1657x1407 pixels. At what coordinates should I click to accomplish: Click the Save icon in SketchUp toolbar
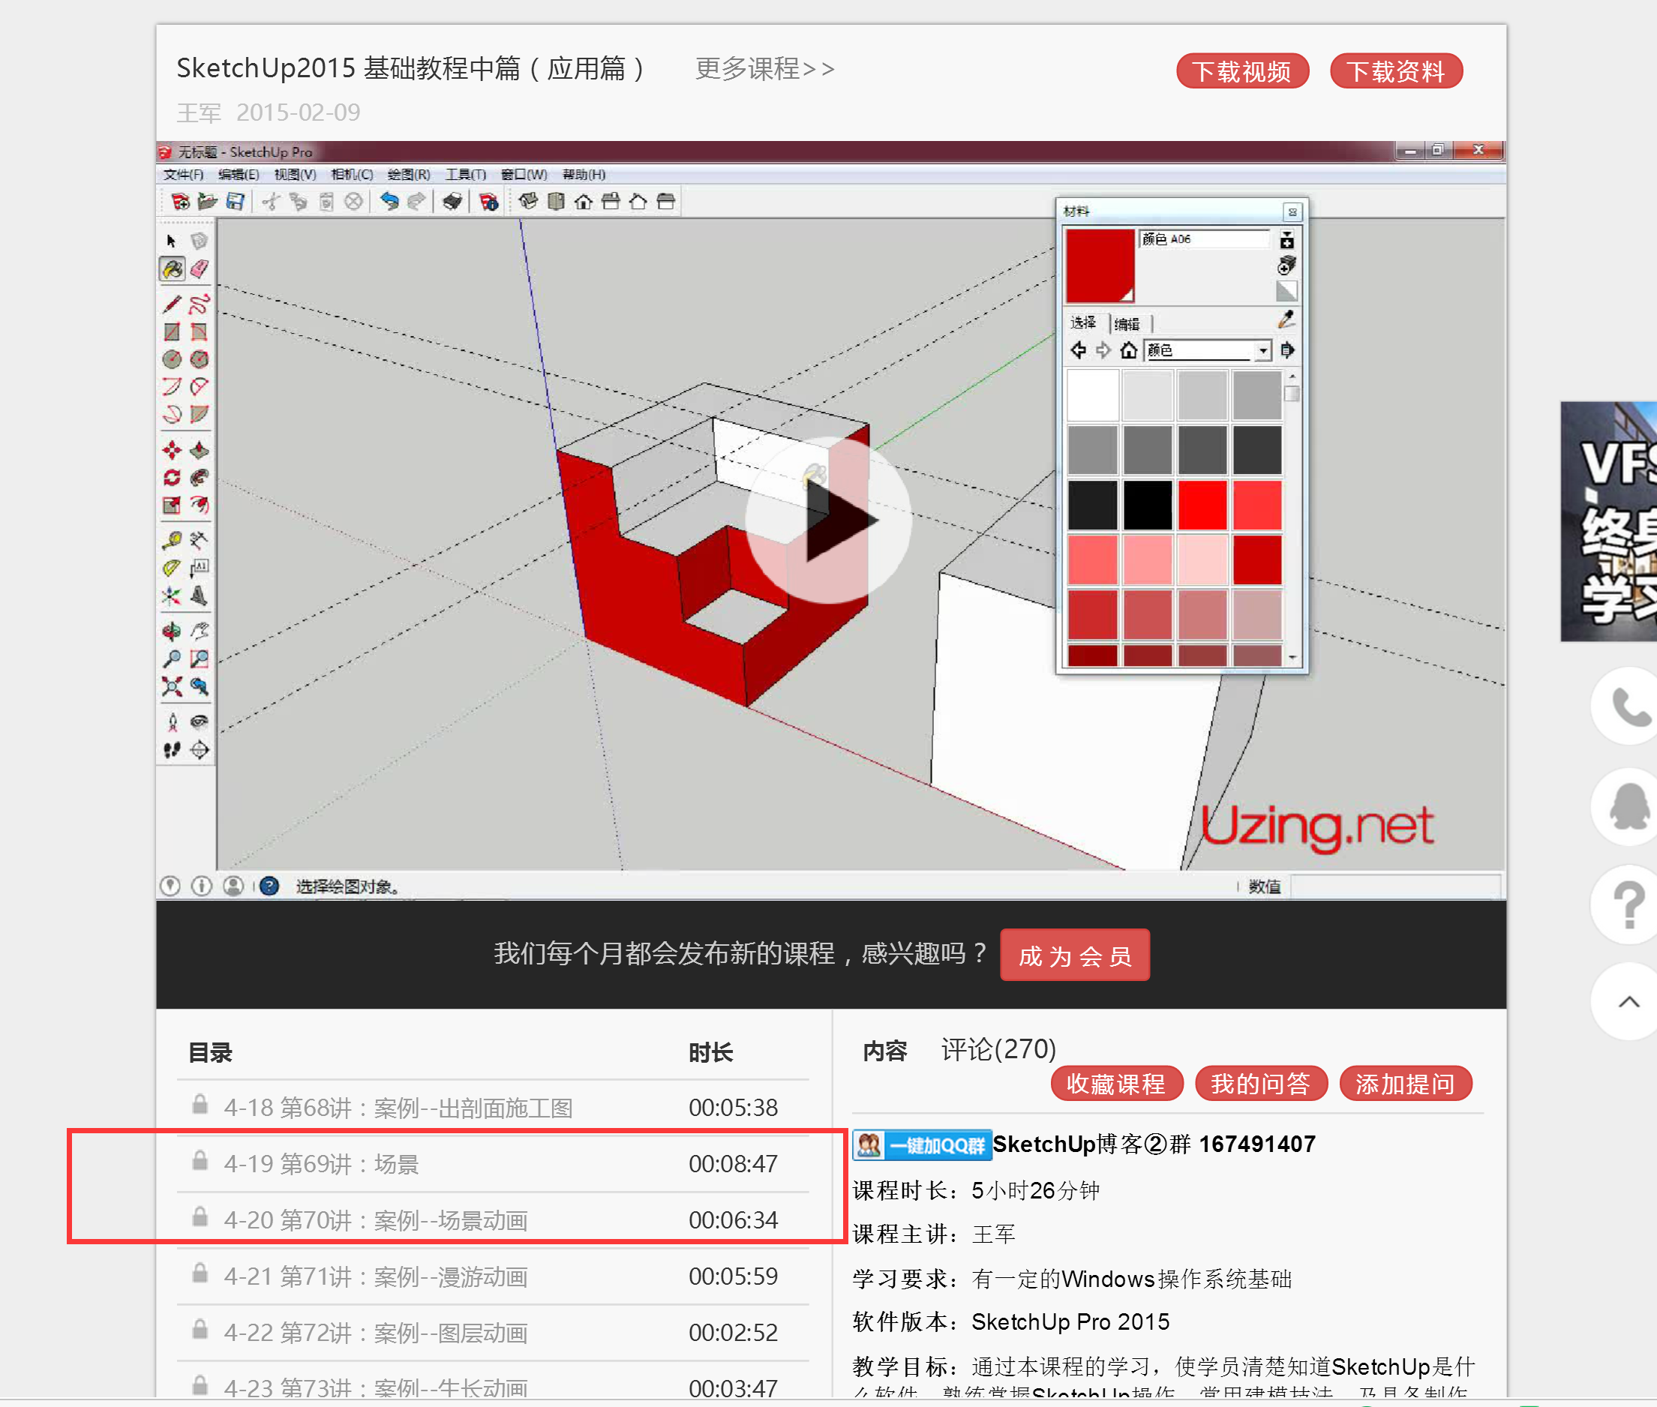point(236,202)
